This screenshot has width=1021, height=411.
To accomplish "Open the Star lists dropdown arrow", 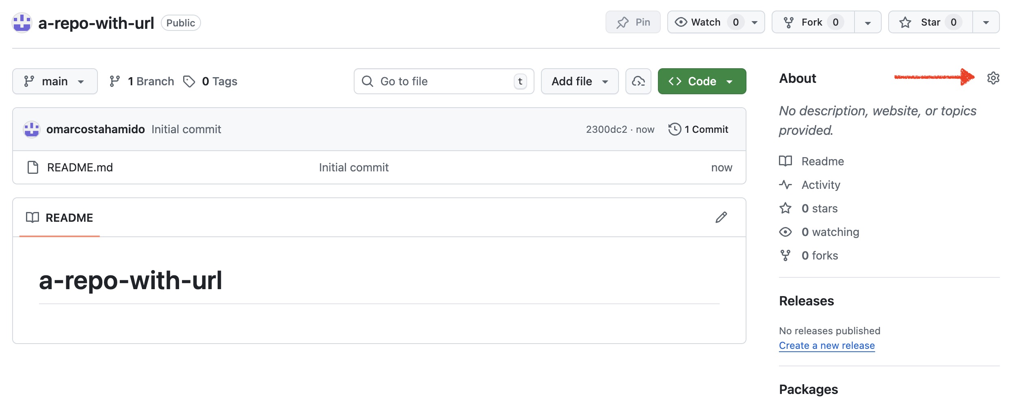I will pos(986,22).
